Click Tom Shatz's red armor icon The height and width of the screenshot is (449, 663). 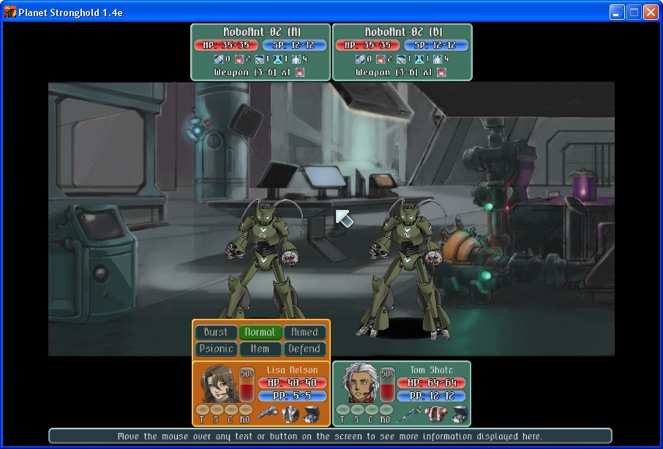click(435, 415)
